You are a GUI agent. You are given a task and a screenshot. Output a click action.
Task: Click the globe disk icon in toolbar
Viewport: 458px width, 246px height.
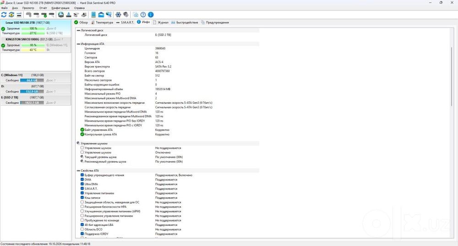[61, 15]
